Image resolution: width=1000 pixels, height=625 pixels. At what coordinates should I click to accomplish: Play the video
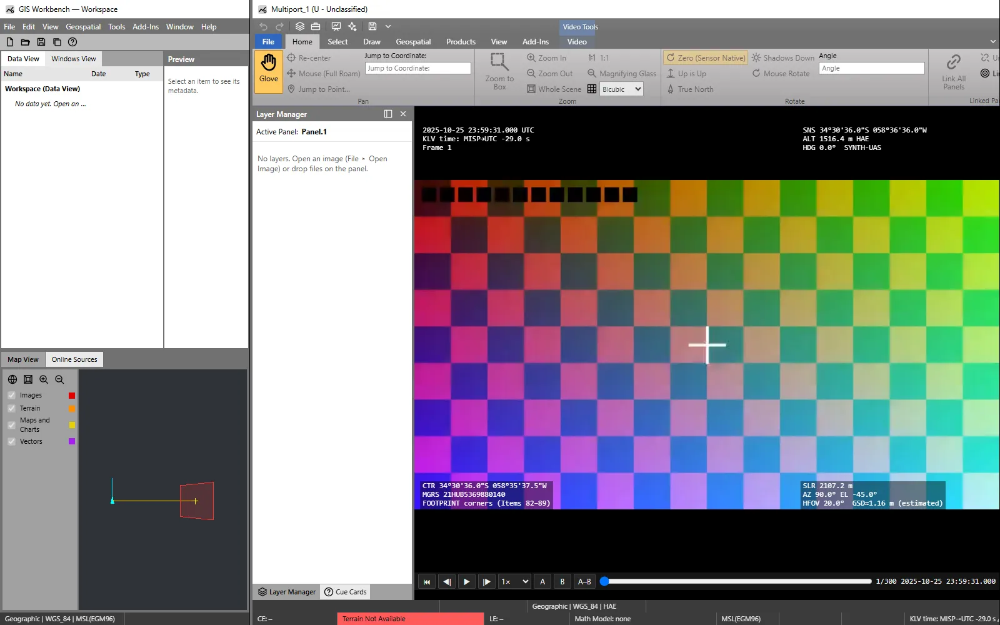pyautogui.click(x=466, y=581)
